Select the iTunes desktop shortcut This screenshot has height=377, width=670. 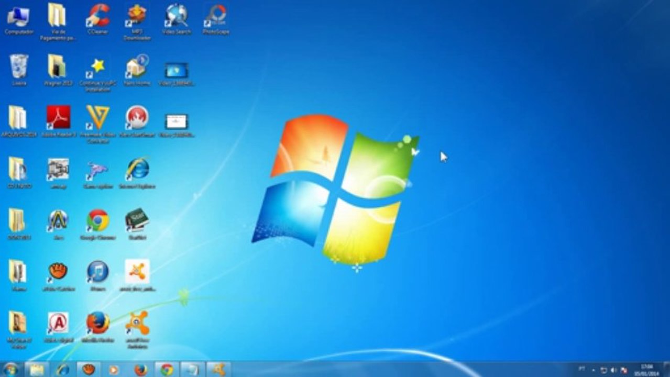pos(97,275)
